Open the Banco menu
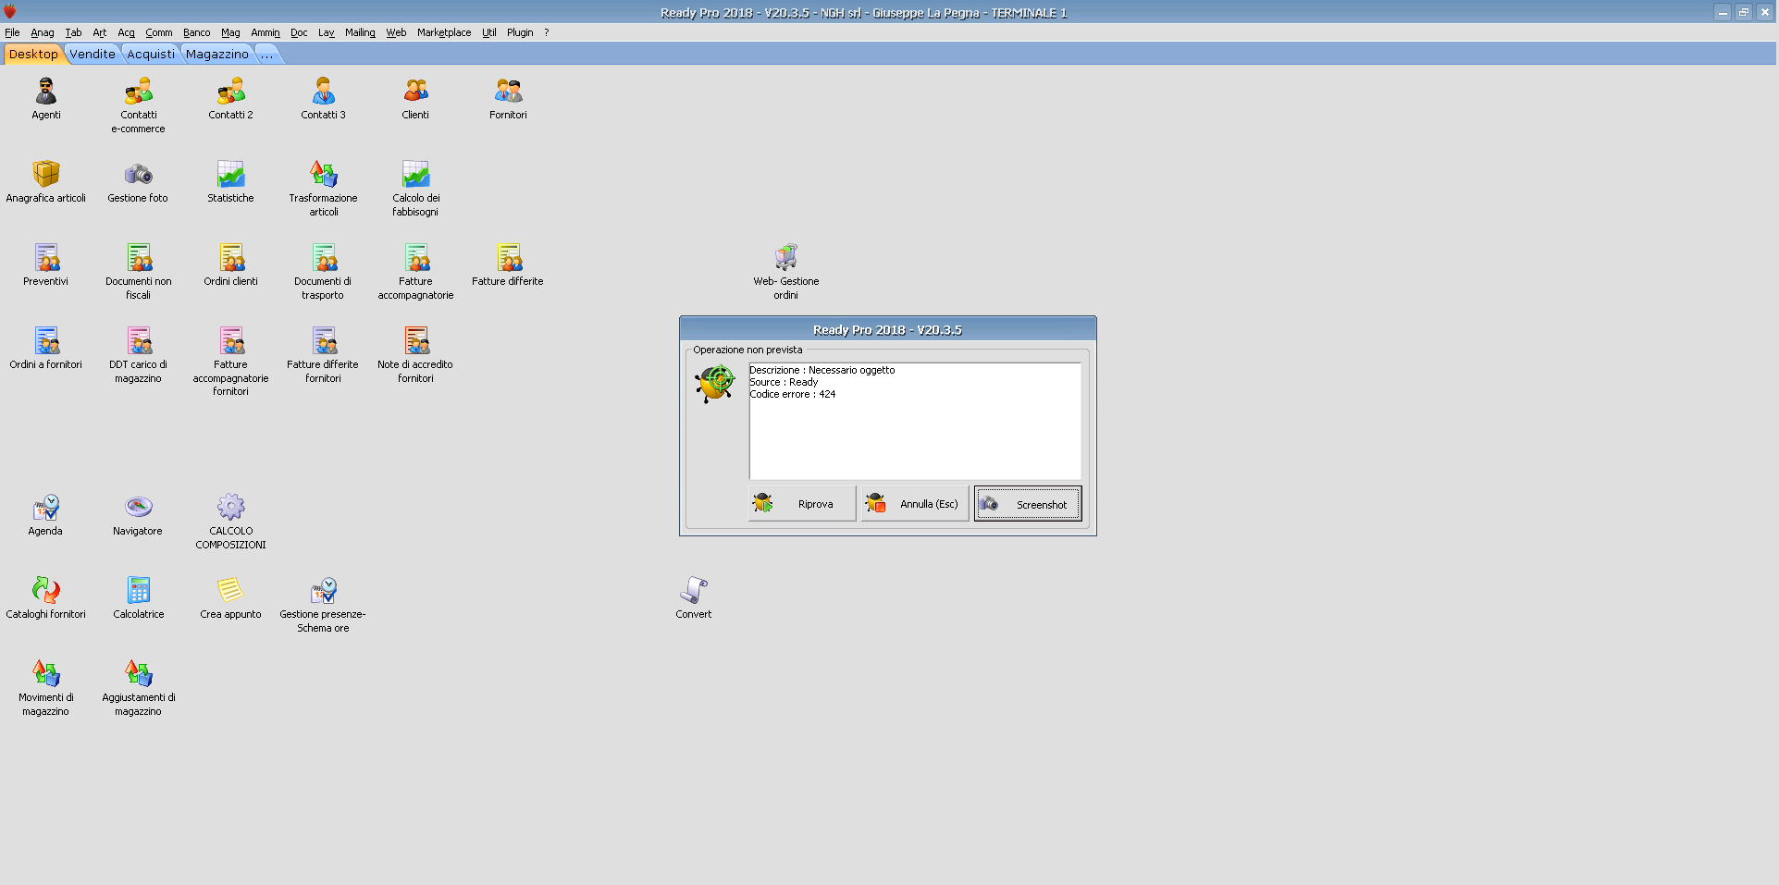This screenshot has width=1779, height=885. pos(197,32)
